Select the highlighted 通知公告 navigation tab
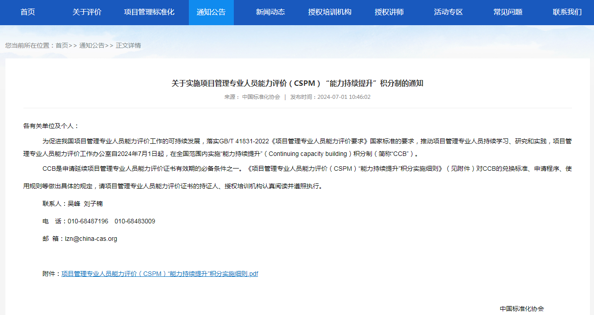Viewport: 594px width, 315px height. [x=211, y=12]
